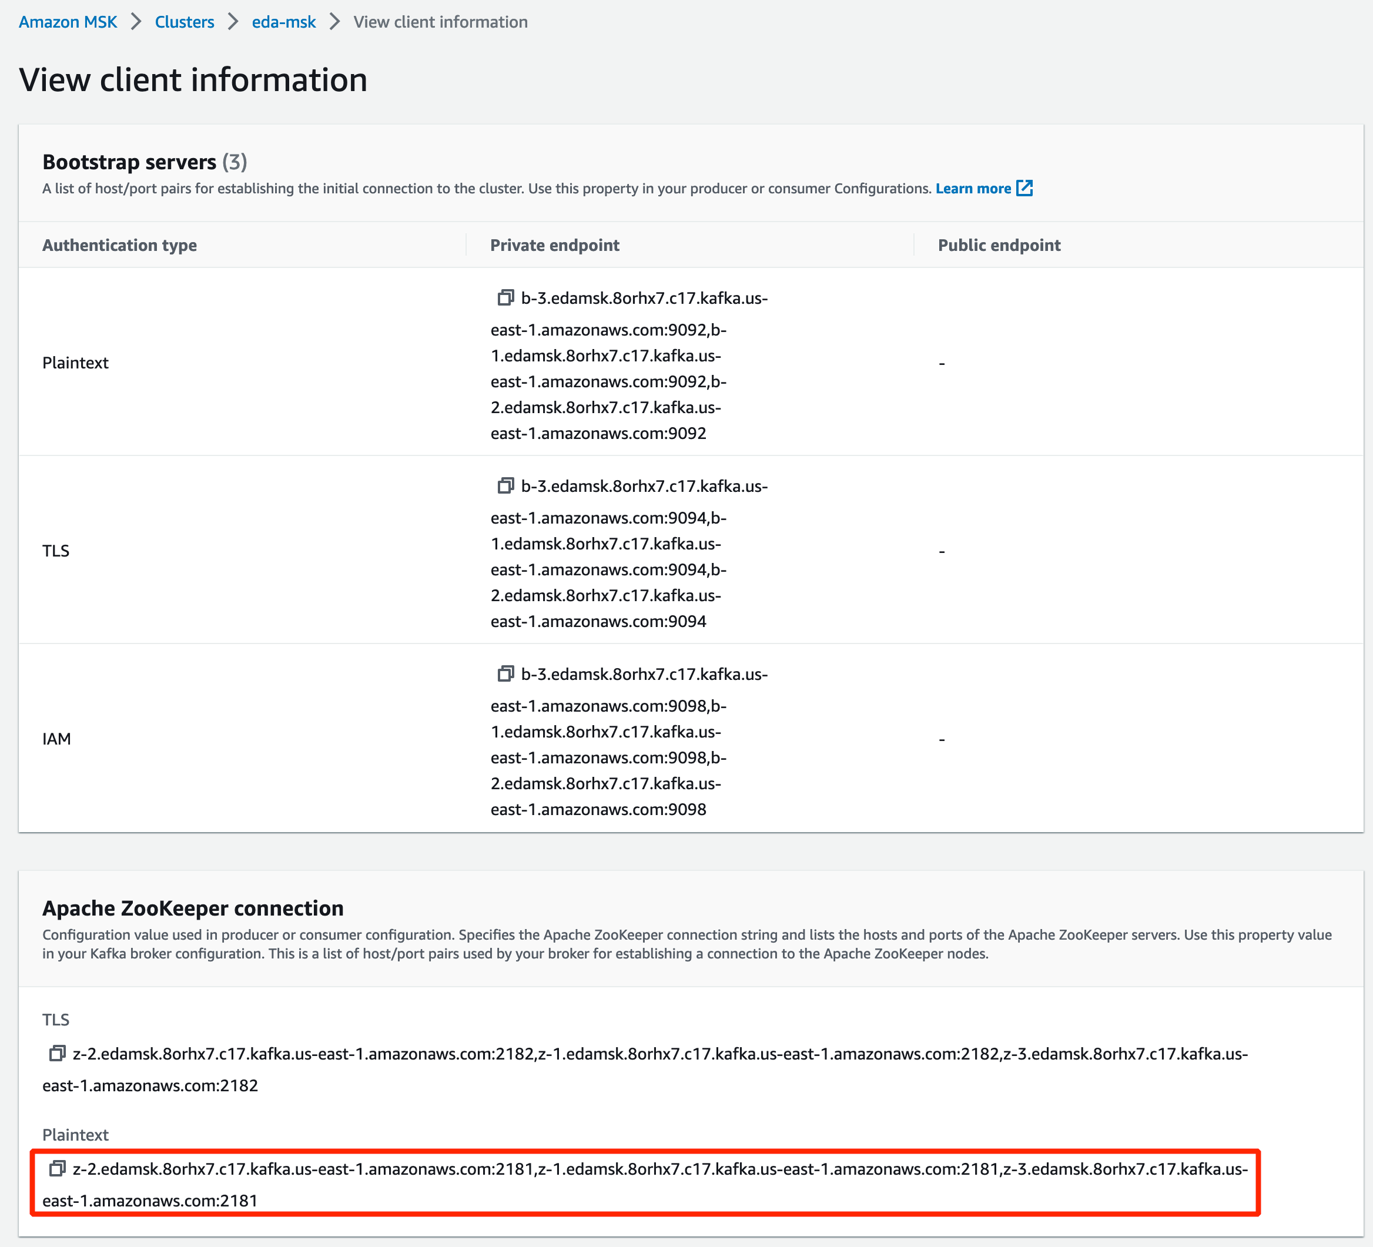The height and width of the screenshot is (1247, 1373).
Task: Copy the IAM bootstrap server endpoint
Action: click(505, 673)
